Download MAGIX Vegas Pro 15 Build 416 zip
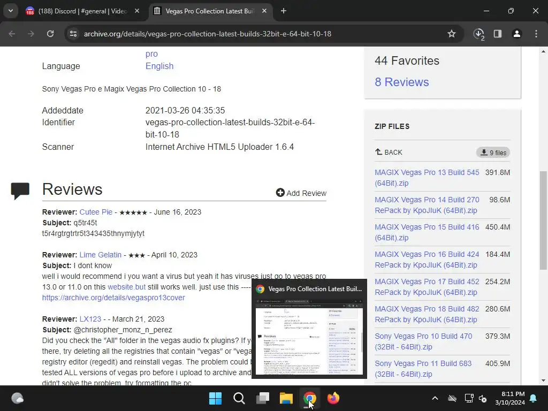548x411 pixels. pos(427,232)
